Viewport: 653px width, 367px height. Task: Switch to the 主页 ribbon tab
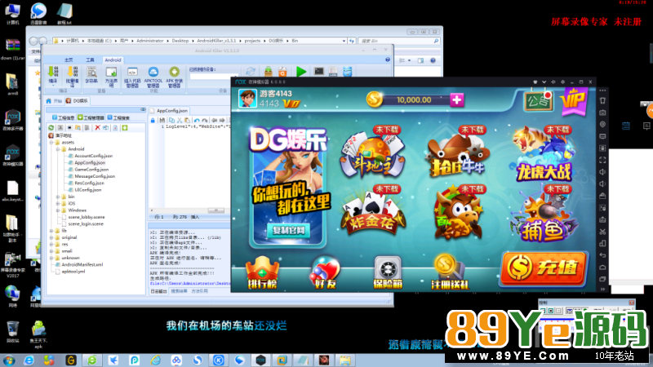coord(69,60)
